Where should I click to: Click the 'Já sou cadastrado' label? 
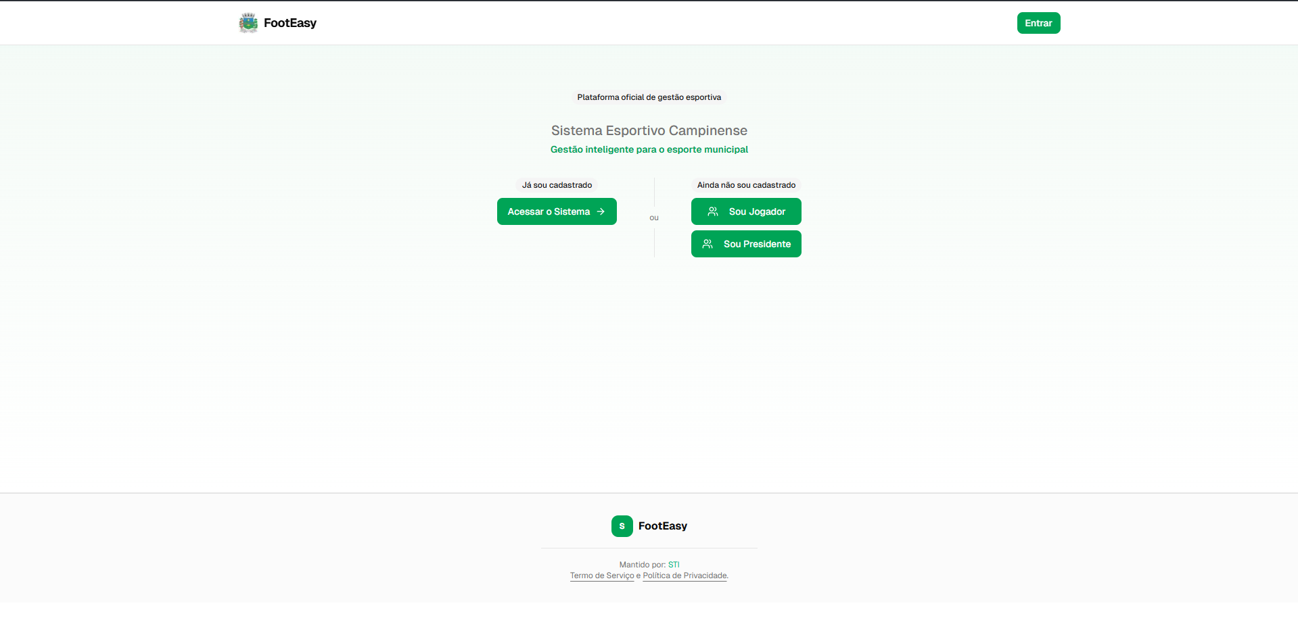557,185
